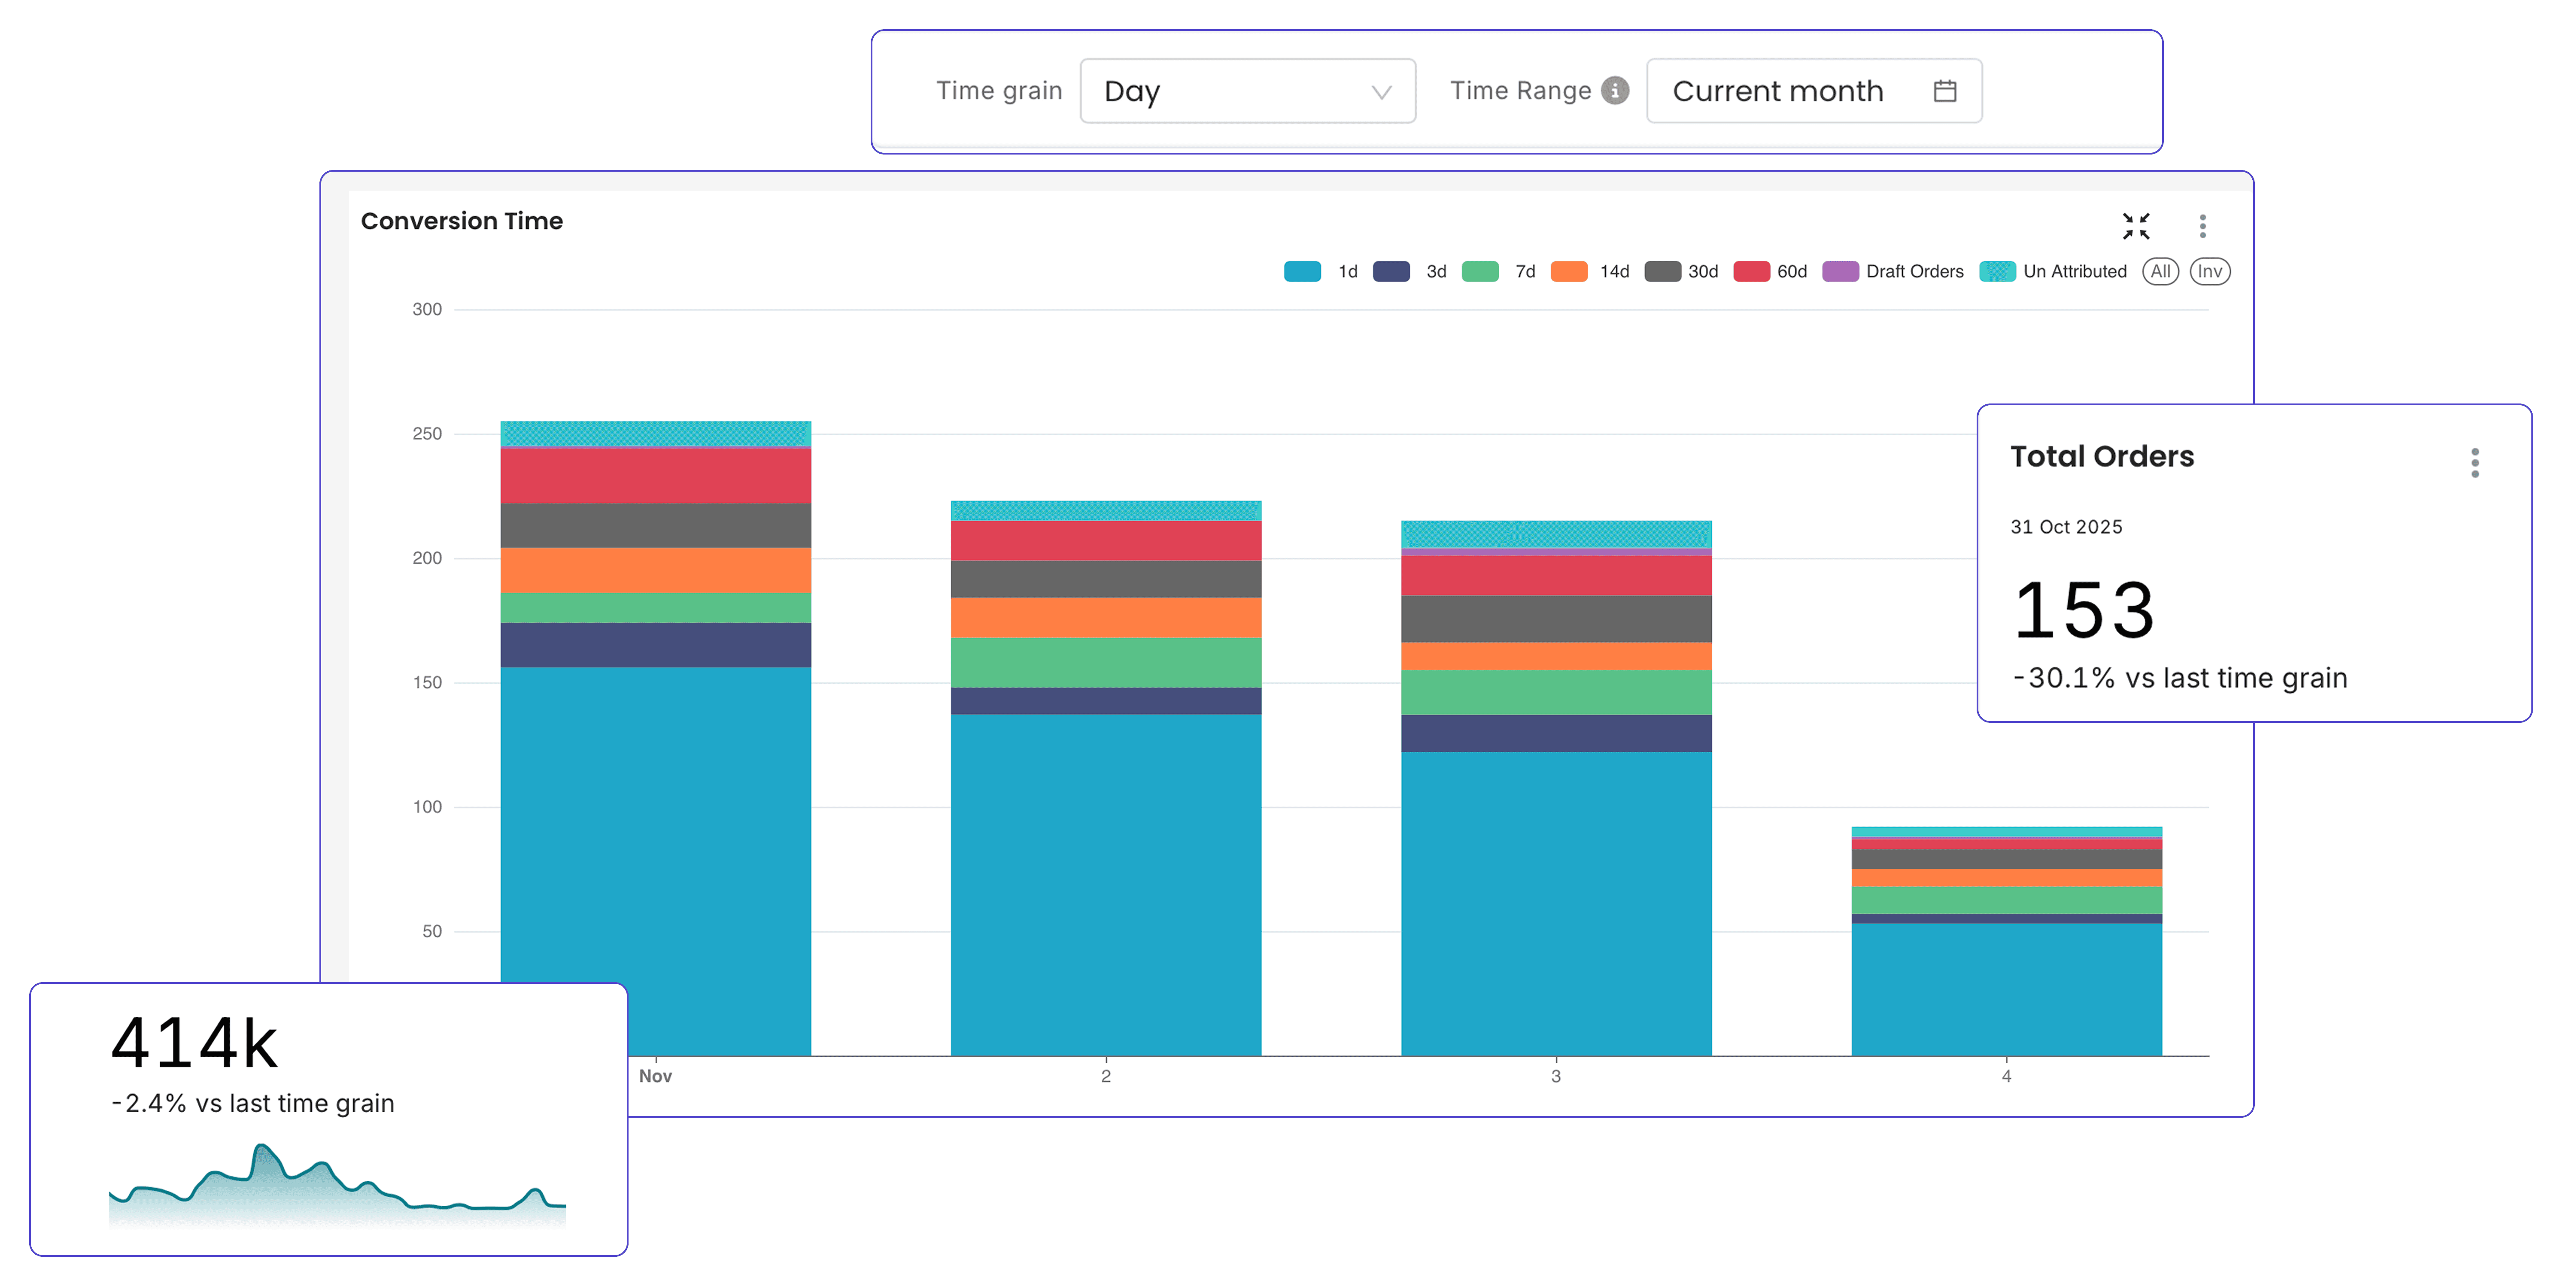Click the sparkline trend chart under 414k
This screenshot has width=2576, height=1286.
(337, 1186)
